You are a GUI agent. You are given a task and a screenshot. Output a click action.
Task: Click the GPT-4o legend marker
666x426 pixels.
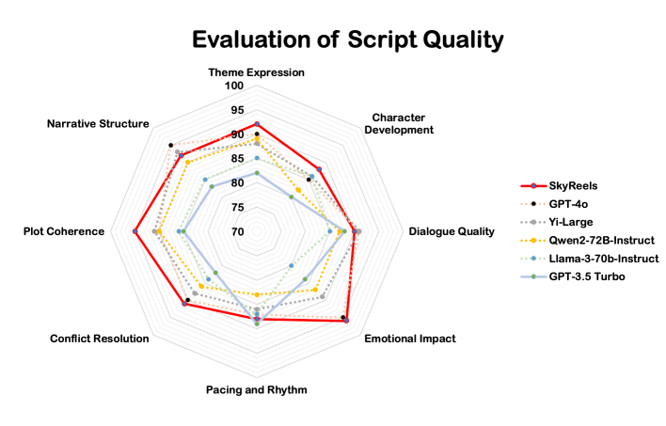533,204
